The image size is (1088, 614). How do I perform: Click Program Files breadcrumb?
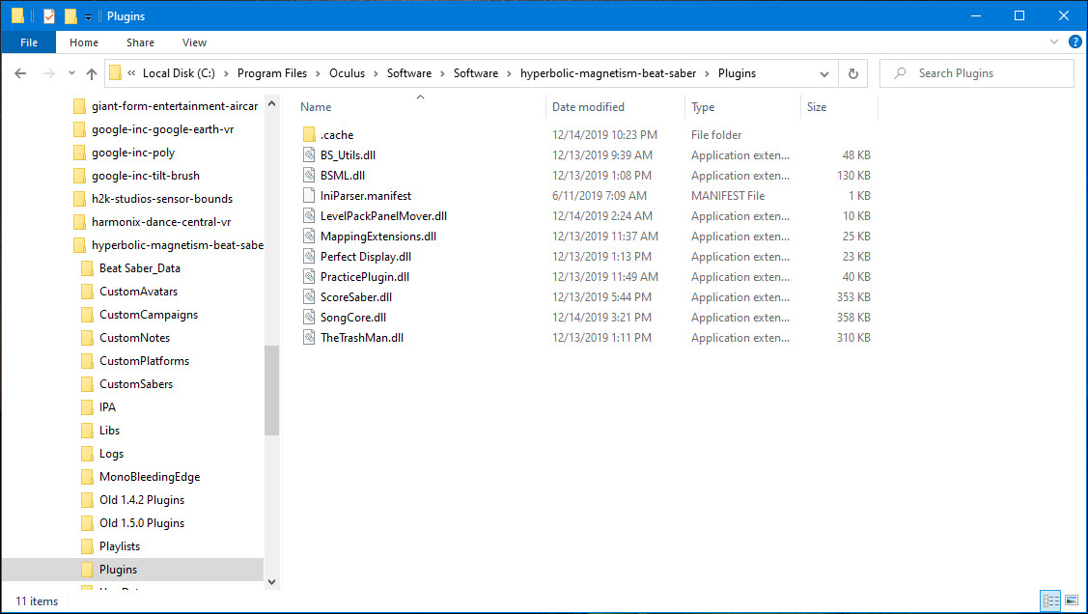point(272,73)
